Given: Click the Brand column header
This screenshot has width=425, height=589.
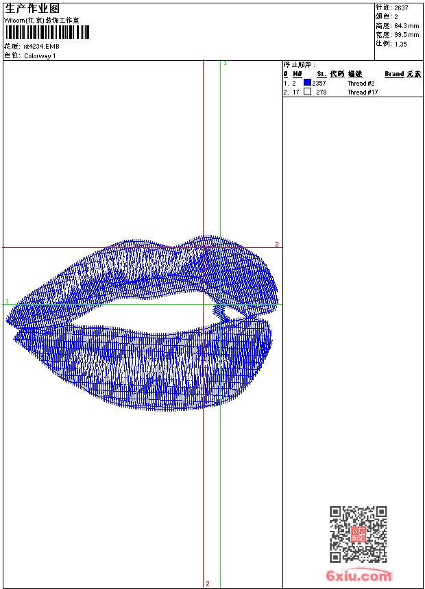Looking at the screenshot, I should point(394,74).
